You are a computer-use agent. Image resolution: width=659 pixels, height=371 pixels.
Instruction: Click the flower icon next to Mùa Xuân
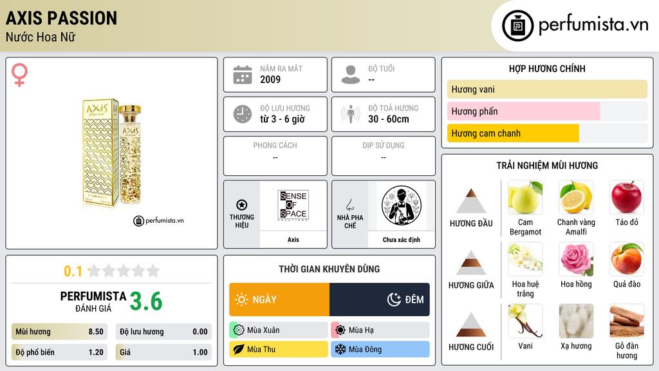(239, 330)
